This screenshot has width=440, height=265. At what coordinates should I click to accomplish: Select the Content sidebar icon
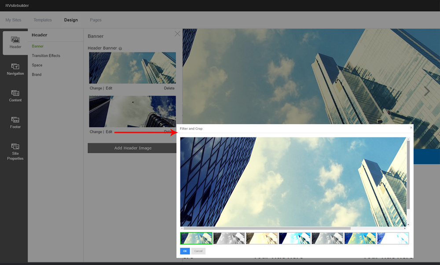[x=15, y=96]
